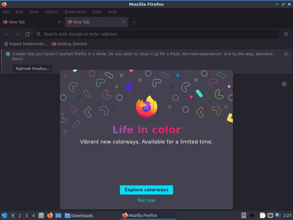
Task: Open file manager from taskbar launcher
Action: [x=41, y=215]
